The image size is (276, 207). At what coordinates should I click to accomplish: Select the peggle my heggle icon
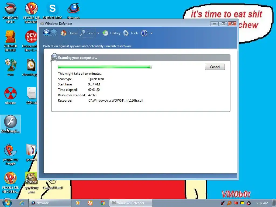(x=11, y=154)
